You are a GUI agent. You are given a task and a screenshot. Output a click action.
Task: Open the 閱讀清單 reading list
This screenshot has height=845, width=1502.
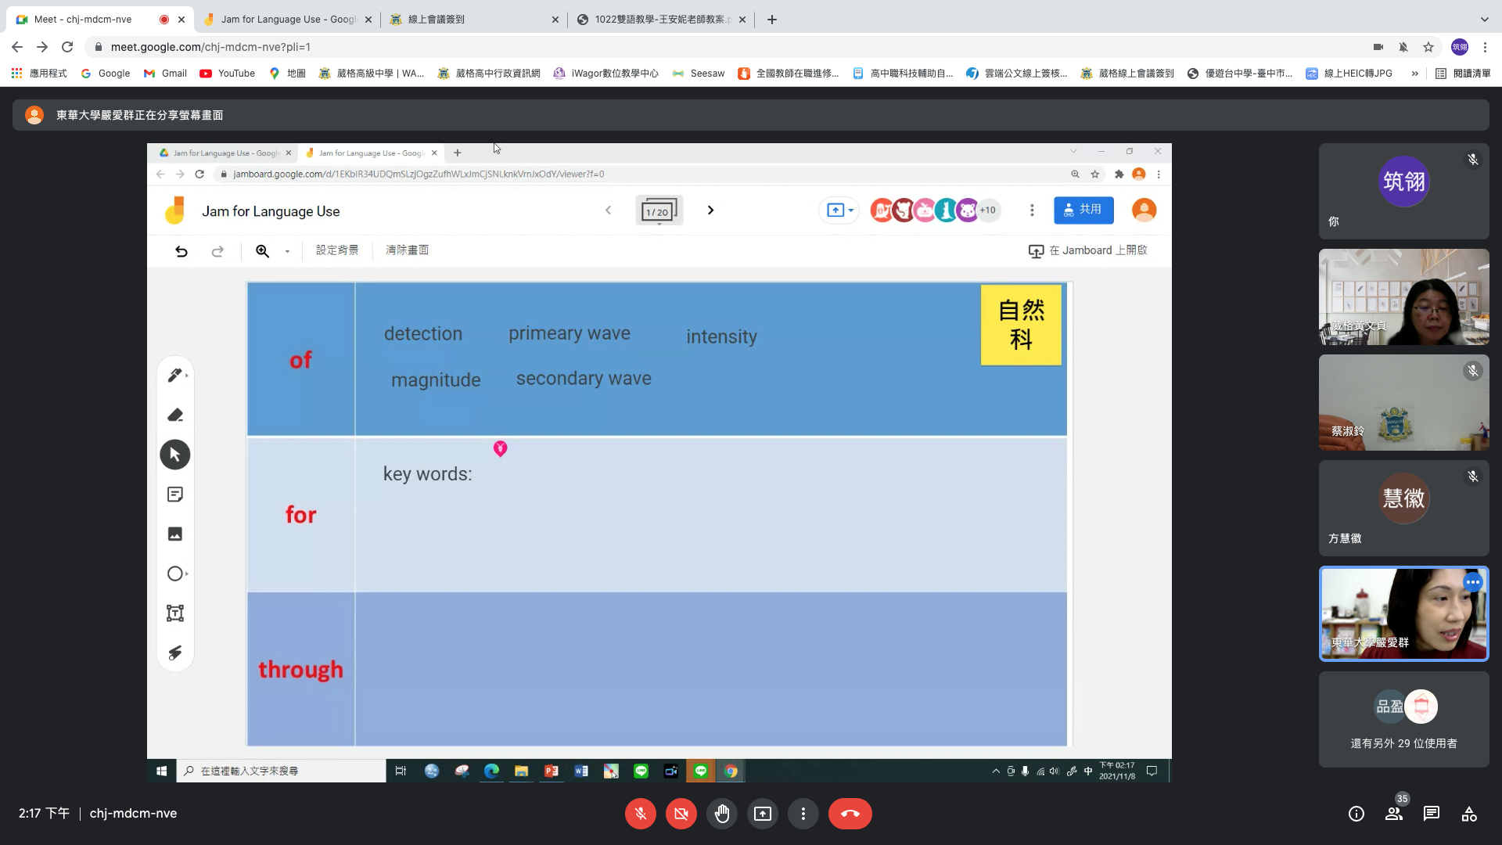pos(1463,74)
